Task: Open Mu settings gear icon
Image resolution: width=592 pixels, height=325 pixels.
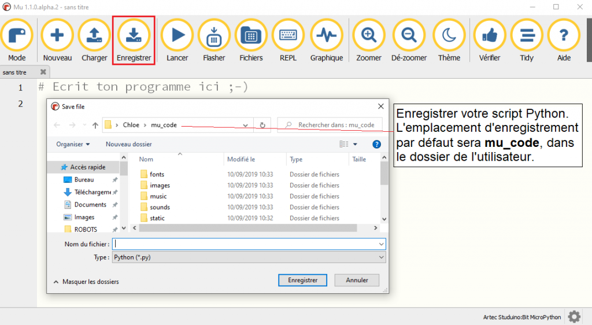Action: click(573, 316)
